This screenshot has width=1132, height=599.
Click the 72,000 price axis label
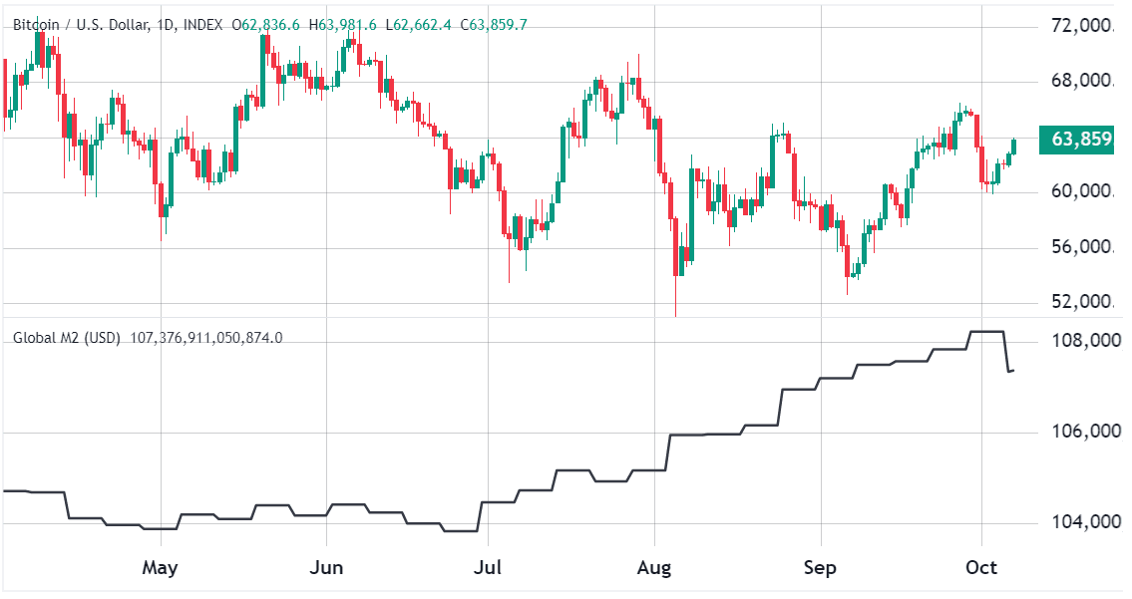click(1082, 26)
